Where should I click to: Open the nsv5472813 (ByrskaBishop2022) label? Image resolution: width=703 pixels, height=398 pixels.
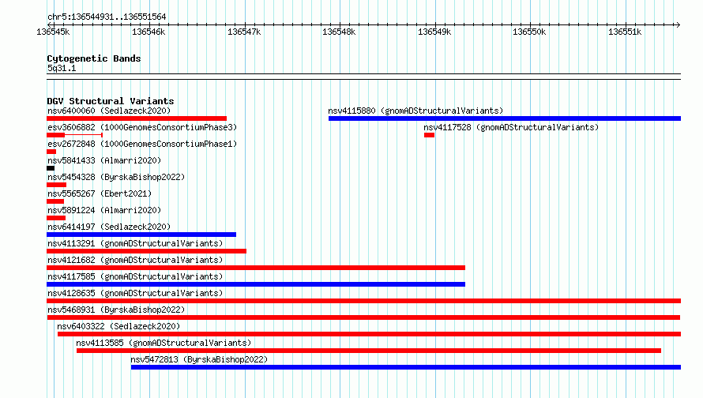tap(199, 359)
